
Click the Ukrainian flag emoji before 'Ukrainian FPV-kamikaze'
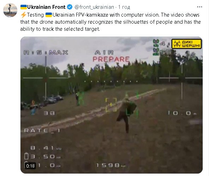(48, 15)
